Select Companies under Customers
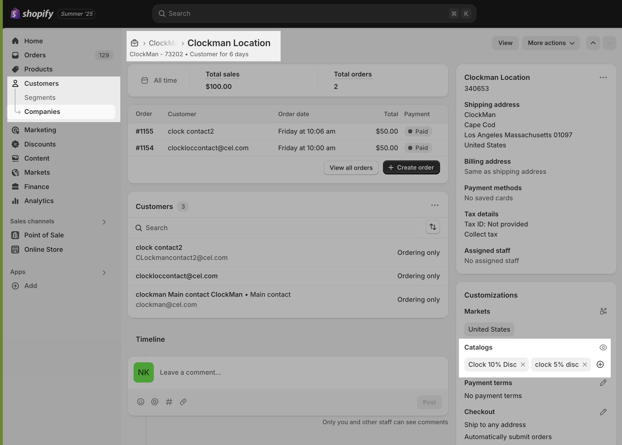This screenshot has height=445, width=622. pyautogui.click(x=61, y=112)
